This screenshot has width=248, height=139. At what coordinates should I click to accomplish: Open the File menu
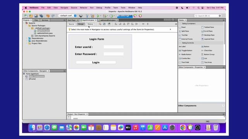pos(43,8)
